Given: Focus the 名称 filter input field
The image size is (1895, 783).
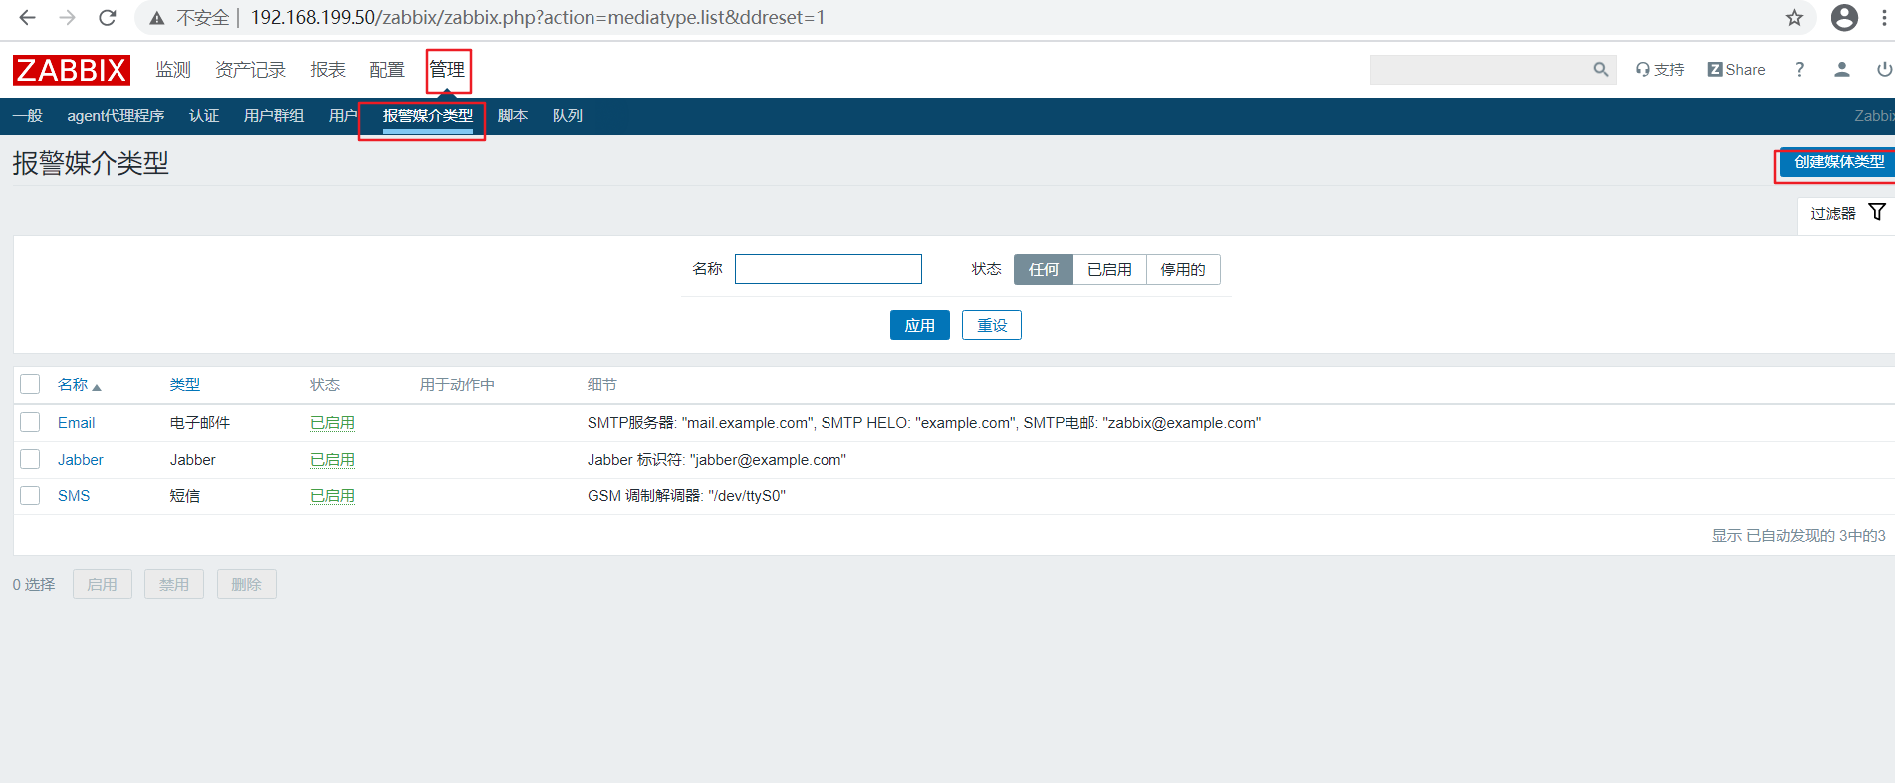Looking at the screenshot, I should coord(828,269).
